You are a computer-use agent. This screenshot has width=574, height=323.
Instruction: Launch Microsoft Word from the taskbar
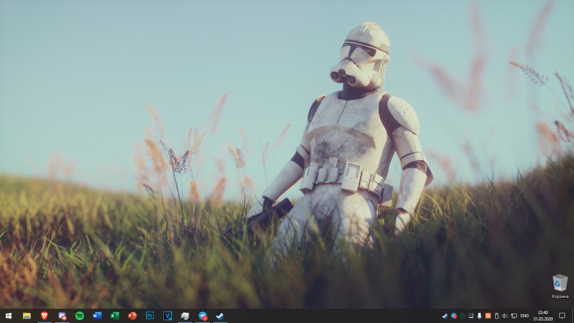pos(97,316)
